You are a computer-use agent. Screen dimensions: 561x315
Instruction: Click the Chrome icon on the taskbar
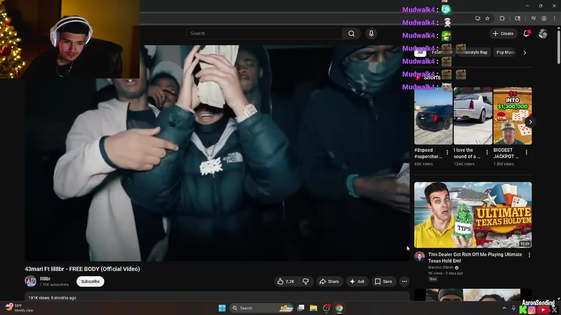(339, 308)
